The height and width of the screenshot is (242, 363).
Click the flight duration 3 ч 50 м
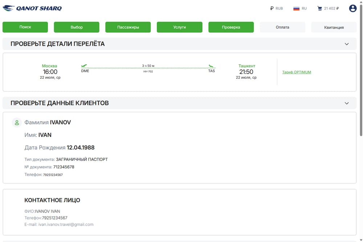tap(148, 66)
